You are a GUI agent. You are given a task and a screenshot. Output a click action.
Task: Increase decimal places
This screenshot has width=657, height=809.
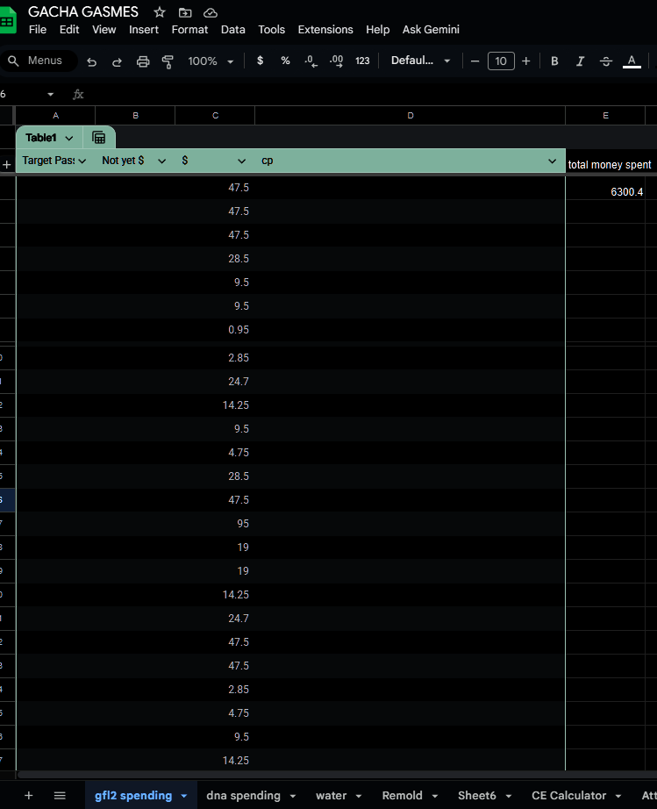[x=336, y=61]
